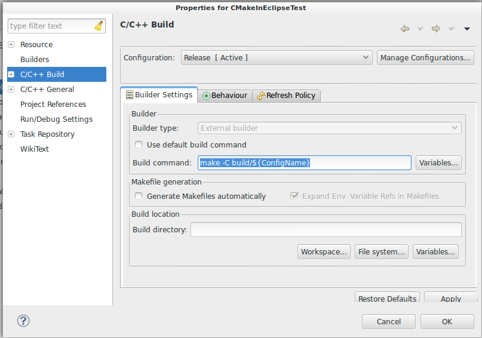Click the forward navigation arrow icon

436,29
